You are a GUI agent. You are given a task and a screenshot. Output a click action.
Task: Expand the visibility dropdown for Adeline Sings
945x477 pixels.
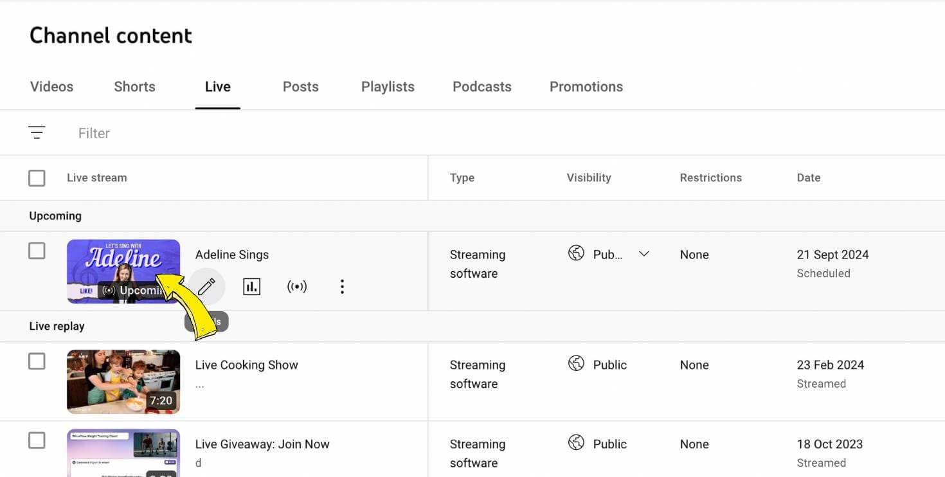coord(643,254)
